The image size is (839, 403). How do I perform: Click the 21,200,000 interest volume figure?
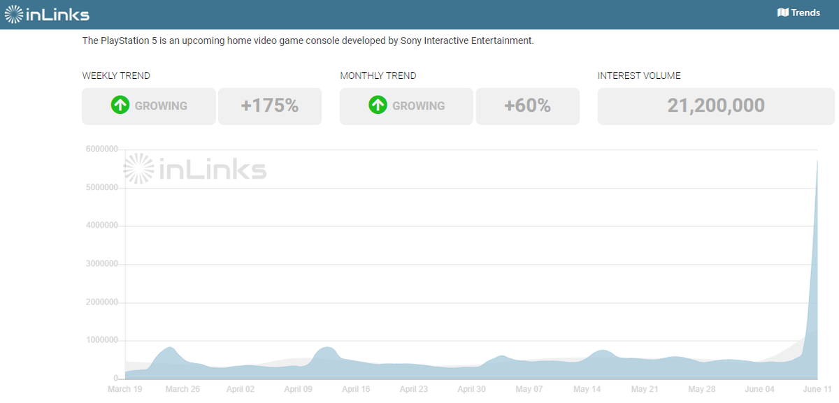pos(716,106)
